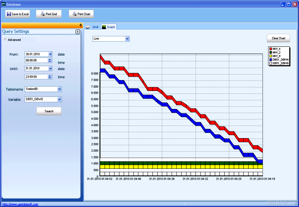Screen dimensions: 299x207
Task: Open the Line chart type dropdown
Action: [127, 39]
